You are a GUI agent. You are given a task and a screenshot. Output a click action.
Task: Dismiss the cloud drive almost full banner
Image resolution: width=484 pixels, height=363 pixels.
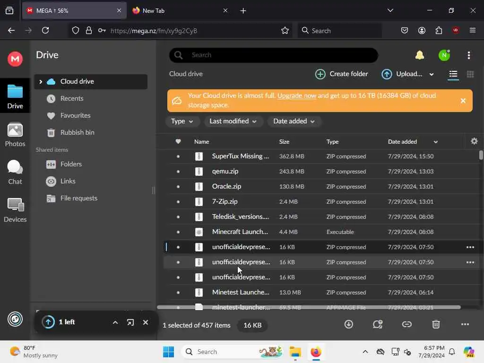463,101
